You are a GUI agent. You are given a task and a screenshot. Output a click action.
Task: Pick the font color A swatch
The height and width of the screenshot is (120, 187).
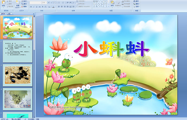(x=53, y=7)
